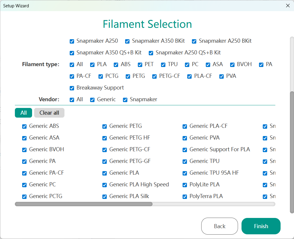
Task: Toggle the PETG-CF filament type checkbox
Action: pyautogui.click(x=155, y=76)
